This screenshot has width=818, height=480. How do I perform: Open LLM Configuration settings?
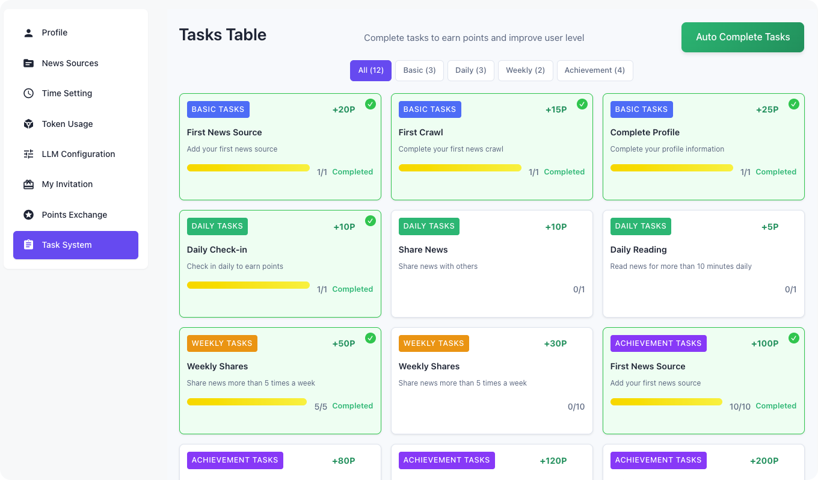(76, 154)
